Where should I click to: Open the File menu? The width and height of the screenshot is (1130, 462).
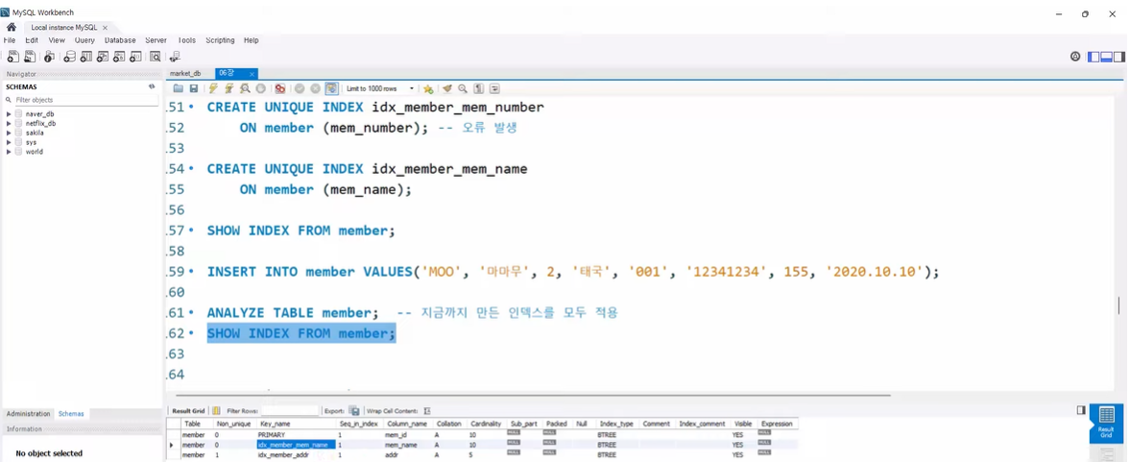[x=10, y=40]
